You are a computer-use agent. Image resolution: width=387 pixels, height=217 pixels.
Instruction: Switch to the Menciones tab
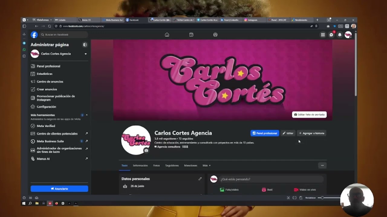[190, 165]
